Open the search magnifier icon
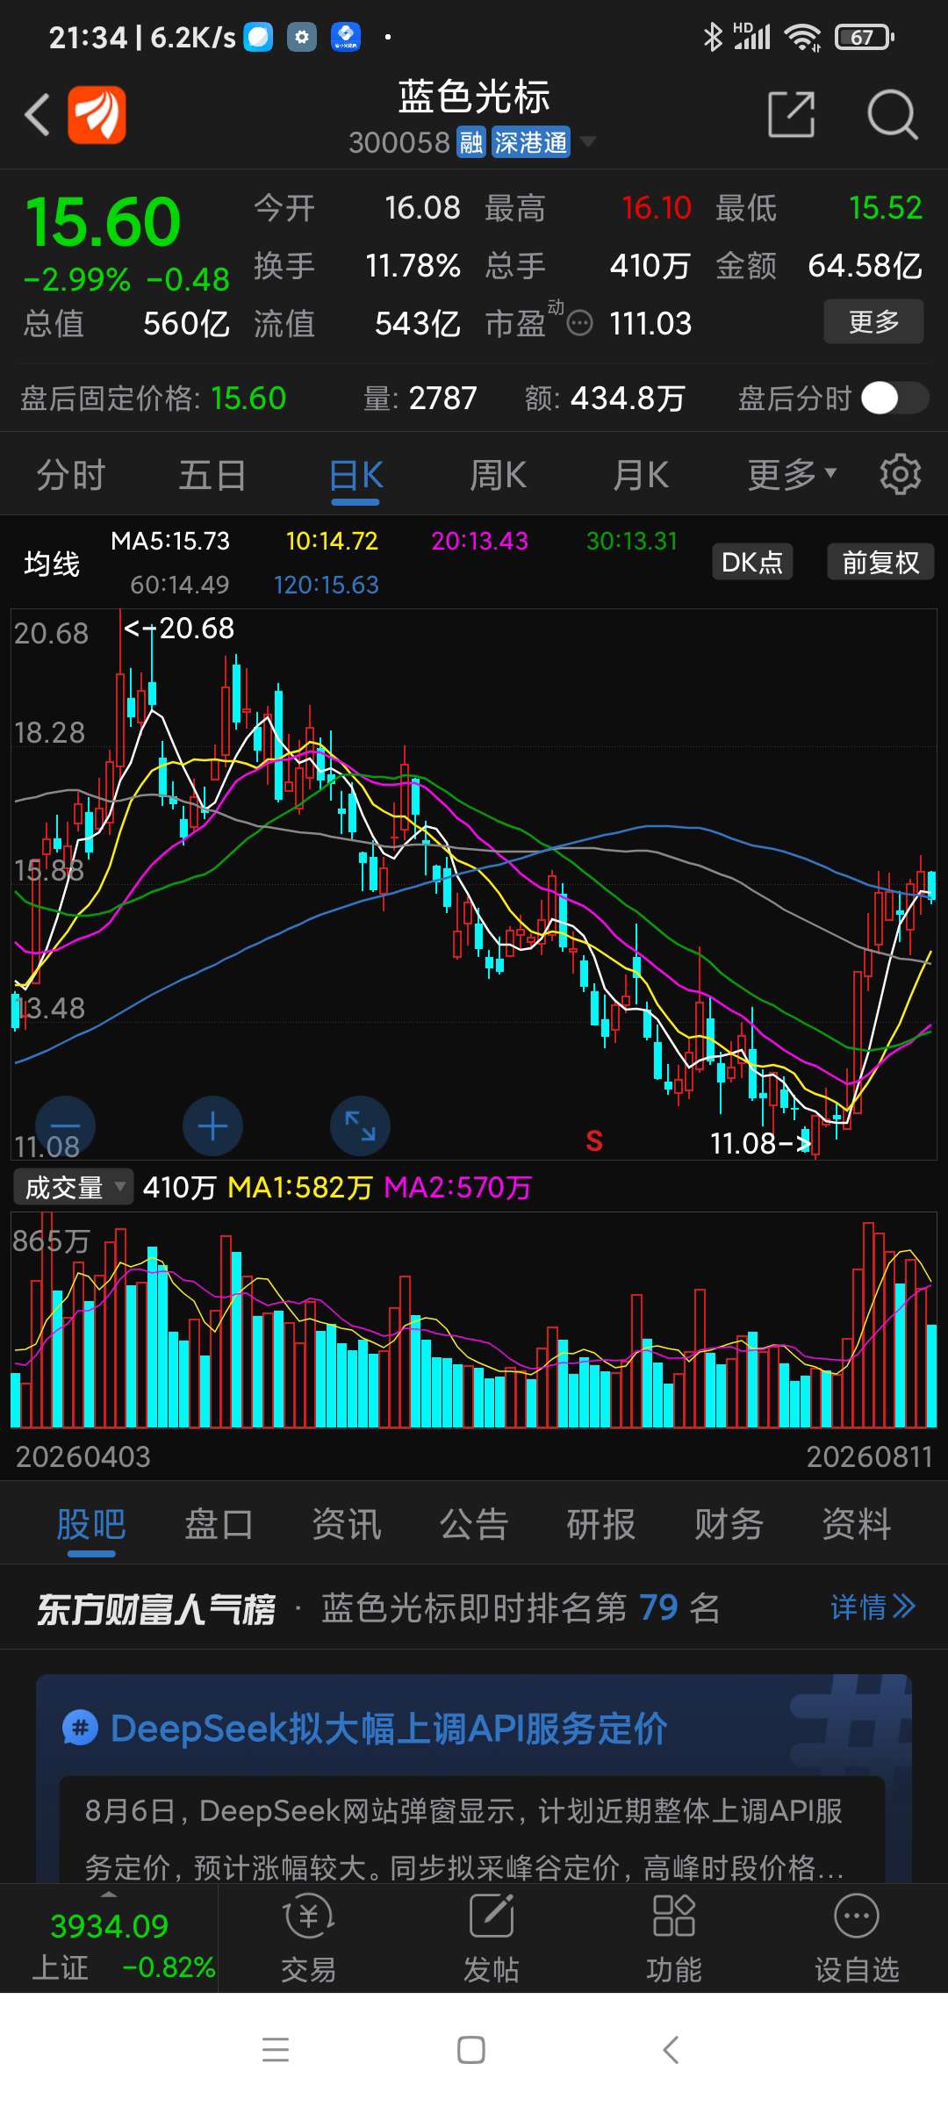The height and width of the screenshot is (2107, 948). (x=892, y=115)
